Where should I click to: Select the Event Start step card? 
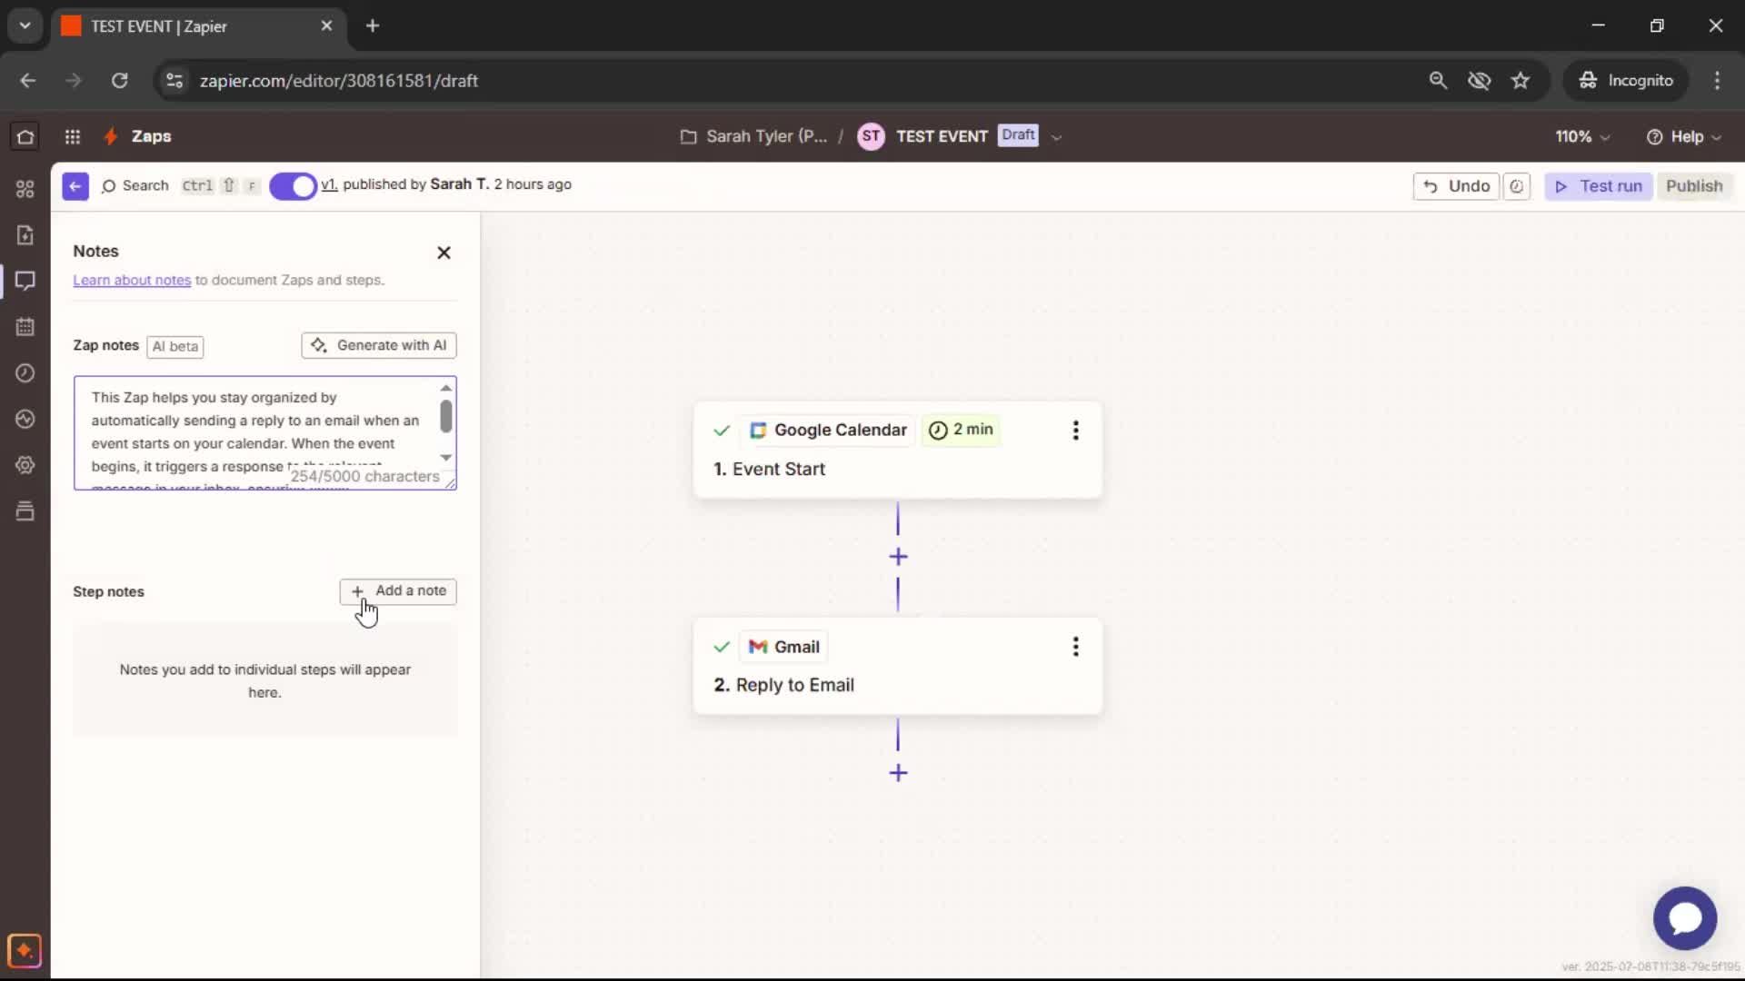[898, 450]
